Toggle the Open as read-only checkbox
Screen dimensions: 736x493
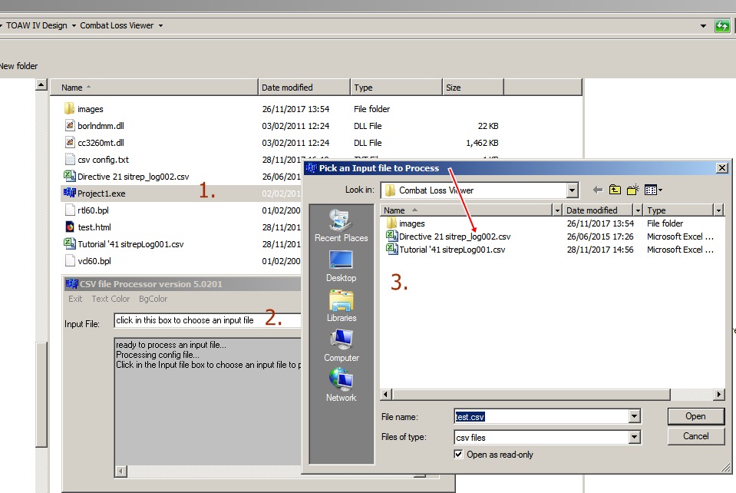pyautogui.click(x=458, y=454)
